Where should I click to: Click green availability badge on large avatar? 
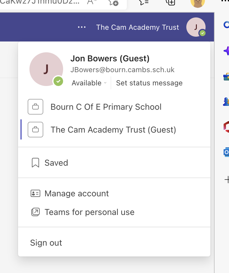(58, 81)
